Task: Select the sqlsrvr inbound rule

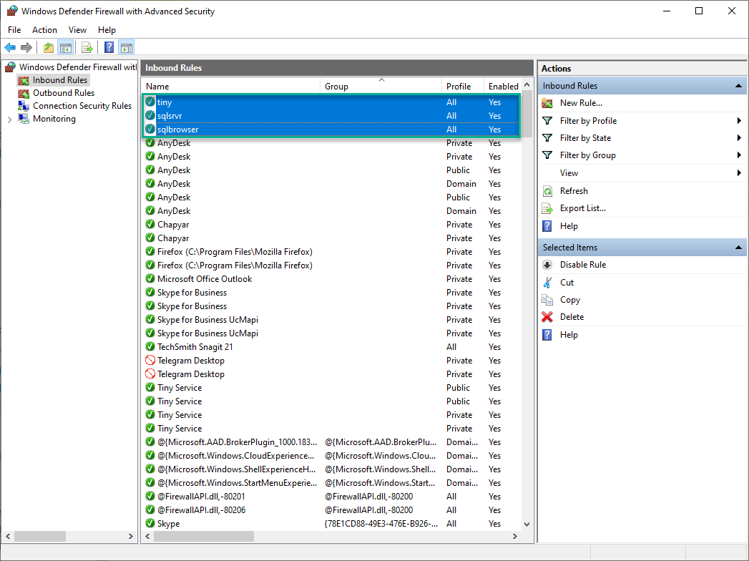Action: click(331, 116)
